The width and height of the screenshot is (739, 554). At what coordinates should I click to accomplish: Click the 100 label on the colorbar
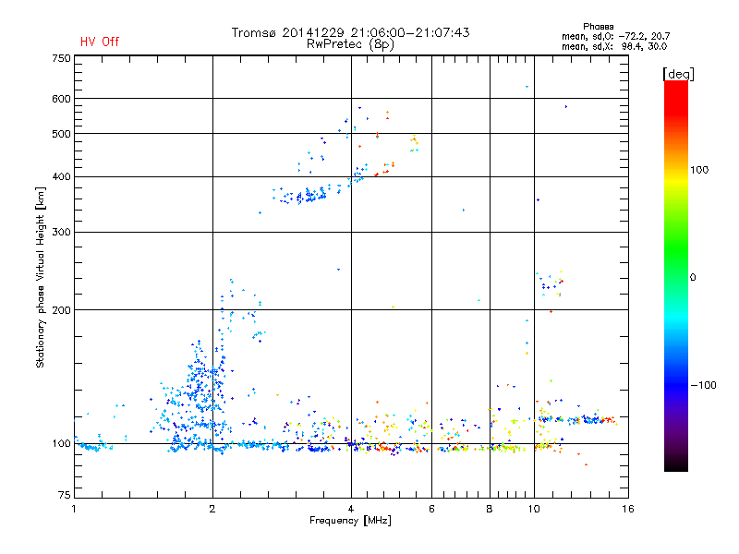pyautogui.click(x=699, y=170)
